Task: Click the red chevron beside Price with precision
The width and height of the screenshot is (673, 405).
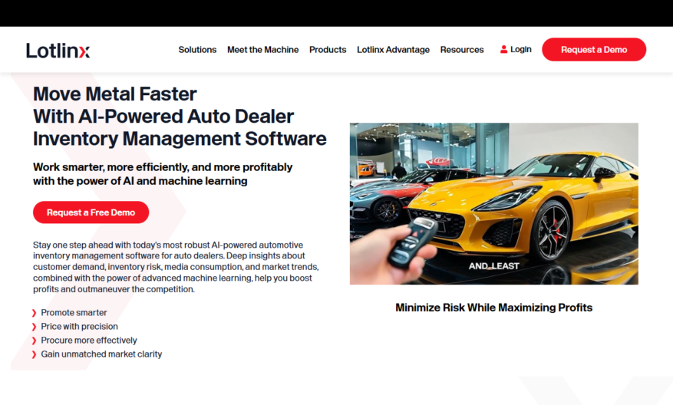Action: pyautogui.click(x=34, y=327)
